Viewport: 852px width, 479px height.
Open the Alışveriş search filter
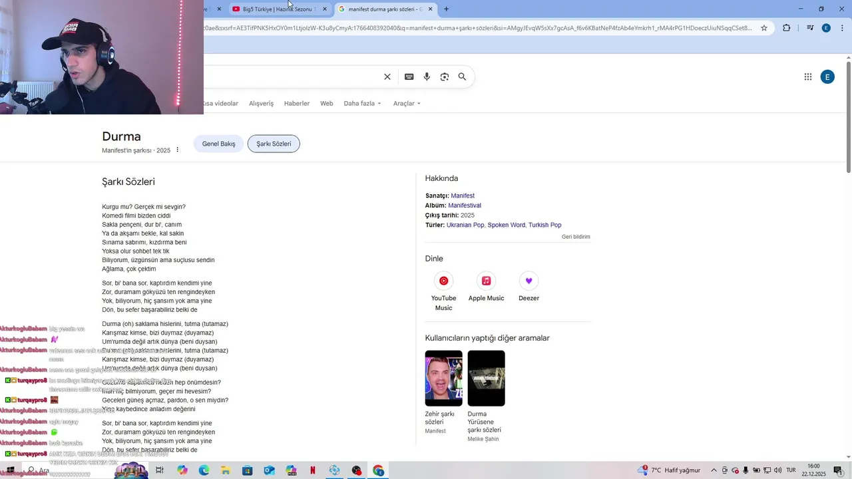pyautogui.click(x=261, y=103)
